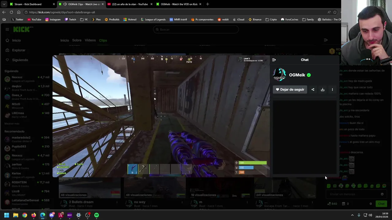Screen dimensions: 392x220
Task: Download the clip with the download icon
Action: pyautogui.click(x=322, y=90)
